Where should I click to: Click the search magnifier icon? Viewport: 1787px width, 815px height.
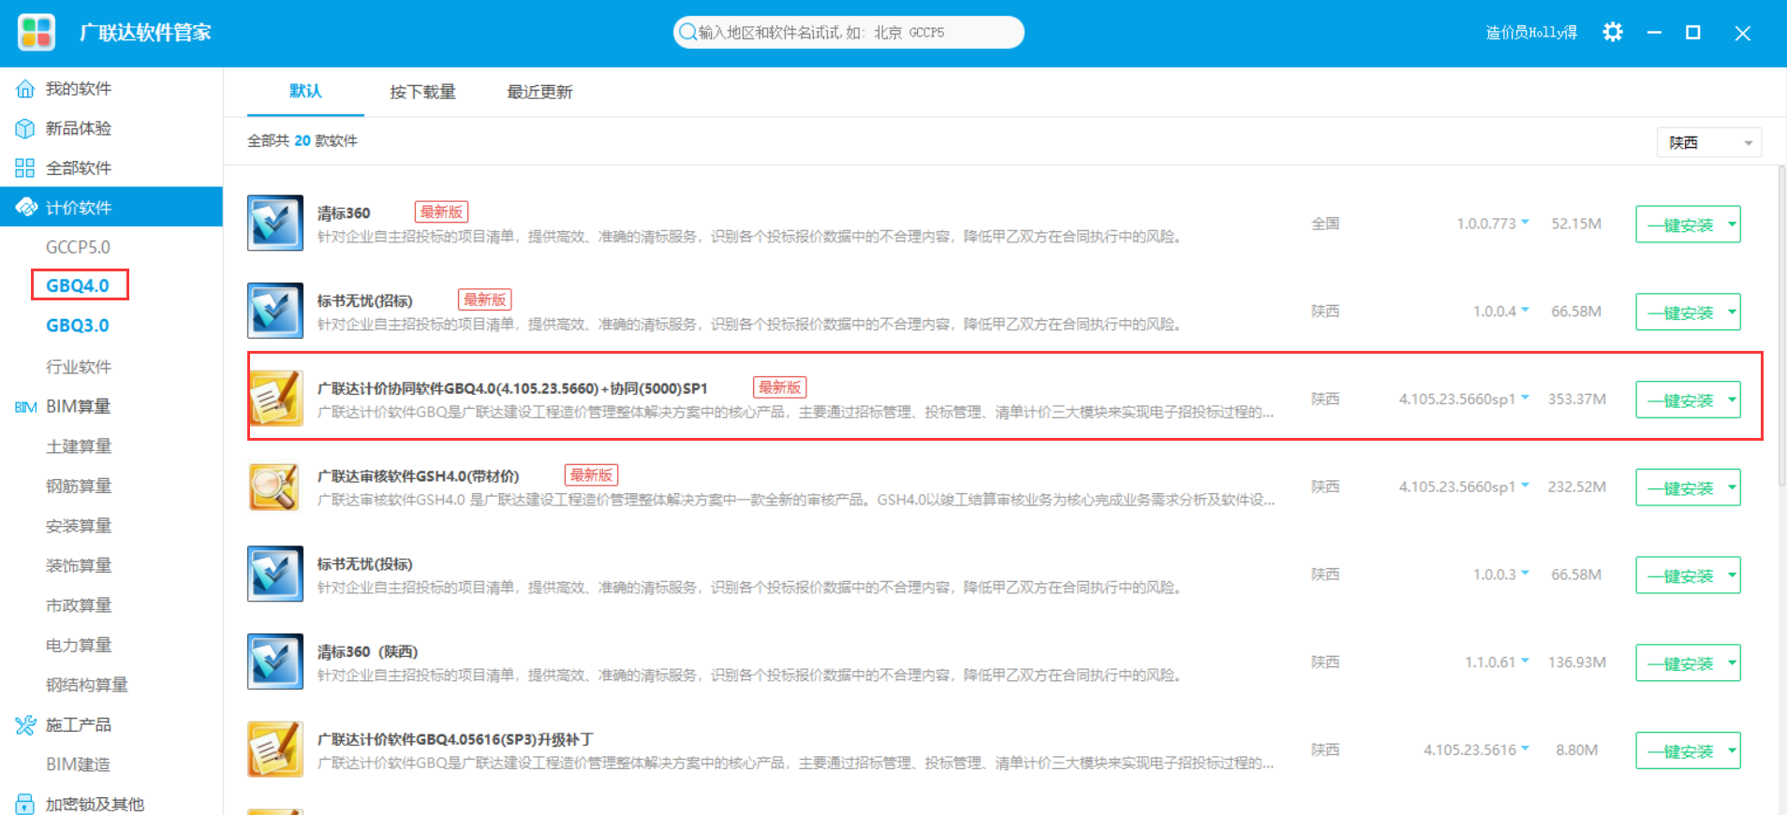pos(687,33)
